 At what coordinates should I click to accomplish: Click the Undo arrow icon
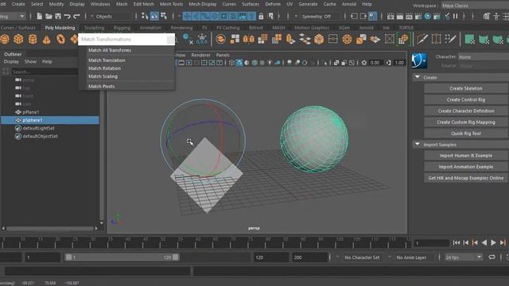tap(67, 16)
